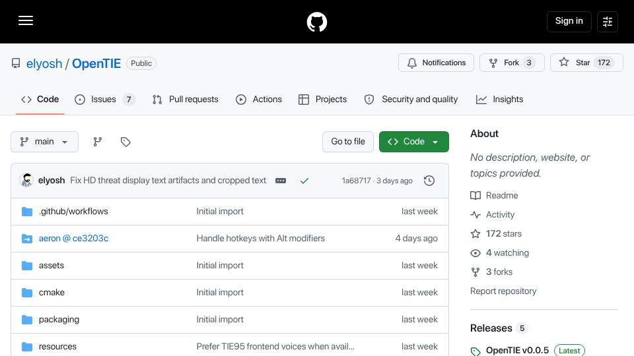634x356 pixels.
Task: Star the repository
Action: point(586,63)
